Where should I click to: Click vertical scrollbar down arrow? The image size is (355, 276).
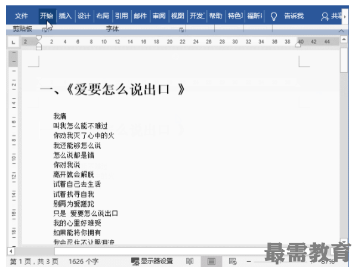click(x=344, y=241)
